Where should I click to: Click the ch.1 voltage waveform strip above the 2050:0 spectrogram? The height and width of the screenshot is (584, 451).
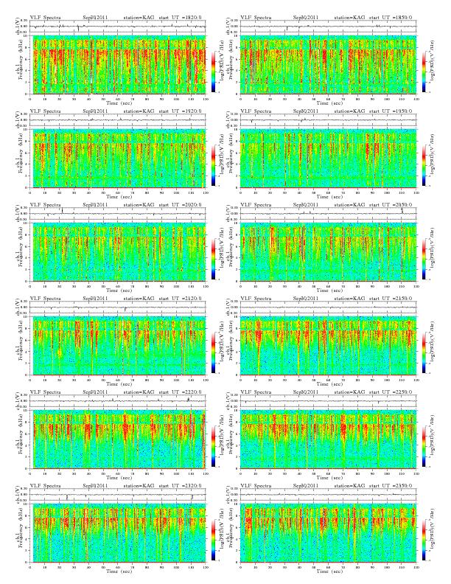[x=329, y=214]
